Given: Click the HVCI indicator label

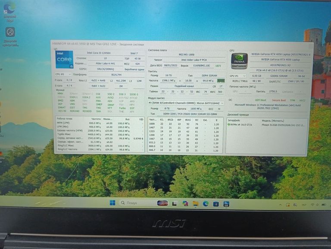Looking at the screenshot, I should (x=302, y=100).
